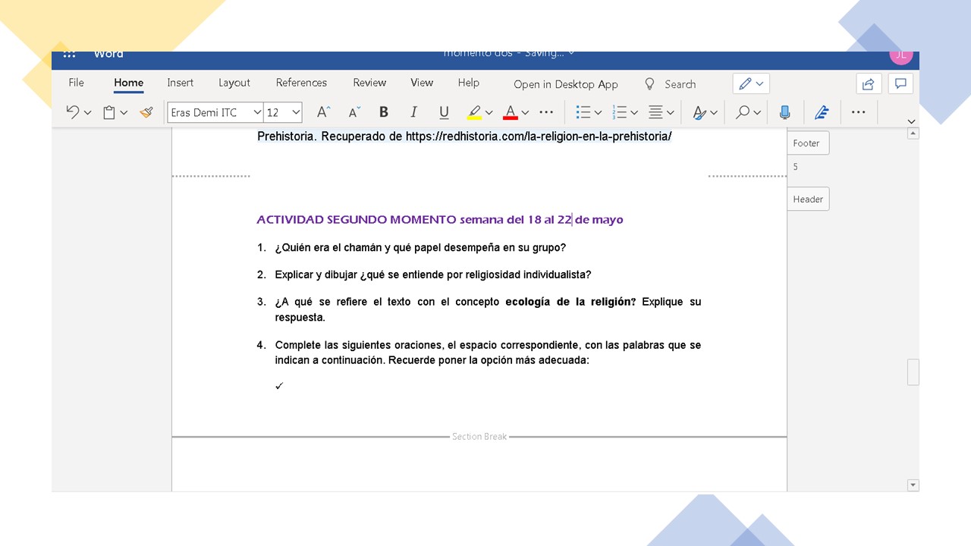Open the Editing mode pencil dropdown
The image size is (971, 546).
tap(751, 83)
